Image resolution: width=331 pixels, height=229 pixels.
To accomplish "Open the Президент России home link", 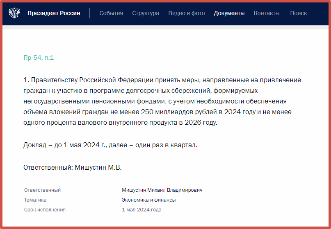I will click(x=54, y=13).
